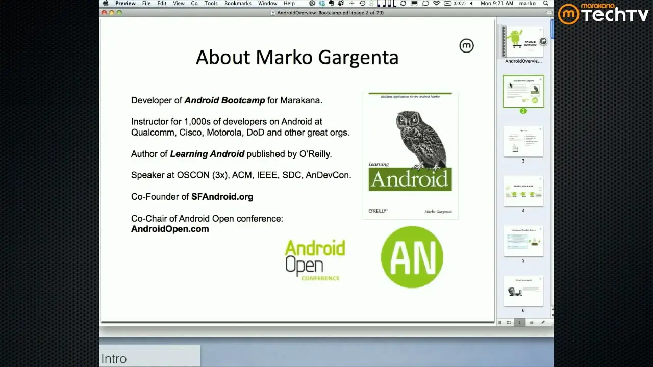Click the Marakana m logo on slide
This screenshot has width=653, height=367.
pos(466,46)
